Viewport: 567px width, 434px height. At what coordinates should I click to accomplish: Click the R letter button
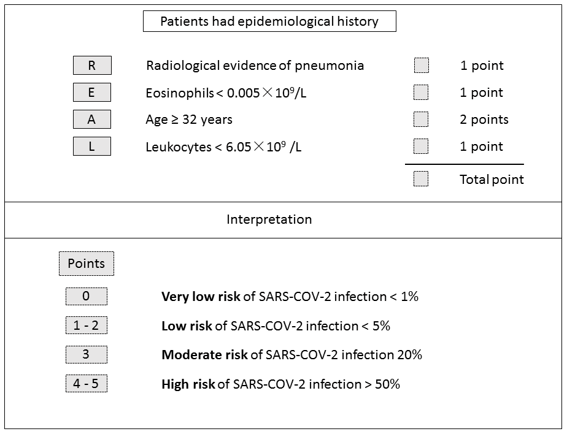pyautogui.click(x=92, y=66)
